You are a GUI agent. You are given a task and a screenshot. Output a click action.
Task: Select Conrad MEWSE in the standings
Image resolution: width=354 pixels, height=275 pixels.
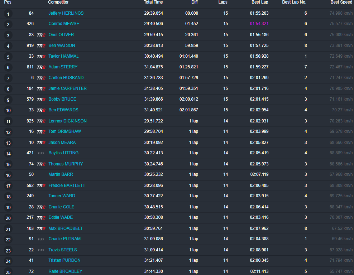click(64, 24)
